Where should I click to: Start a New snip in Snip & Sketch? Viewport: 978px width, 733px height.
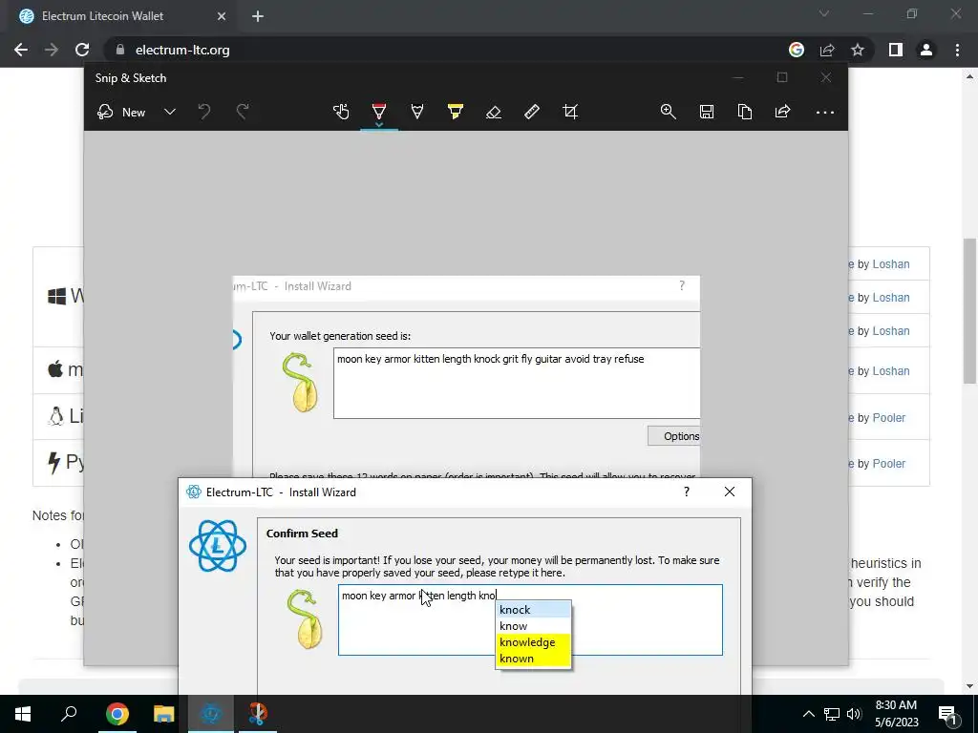(x=121, y=113)
